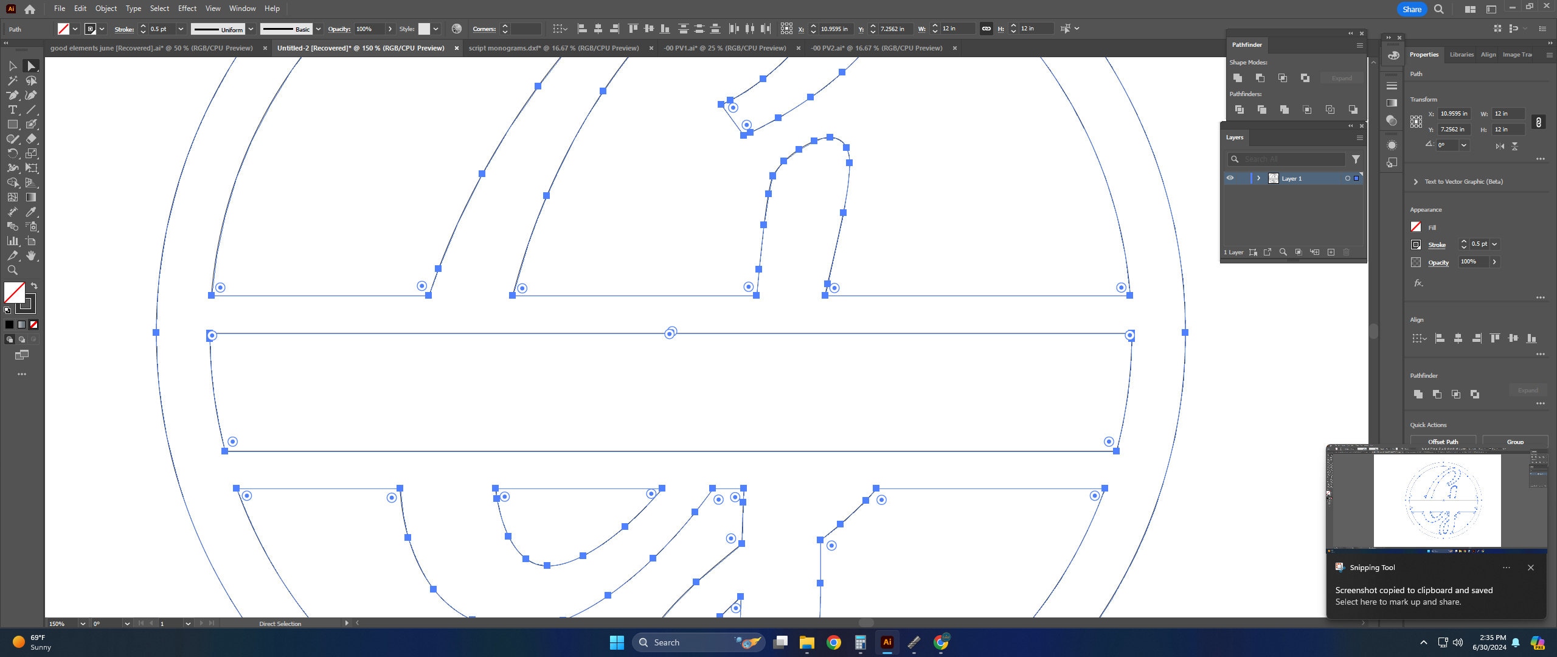This screenshot has width=1557, height=657.
Task: Select the Rectangle tool
Action: (13, 124)
